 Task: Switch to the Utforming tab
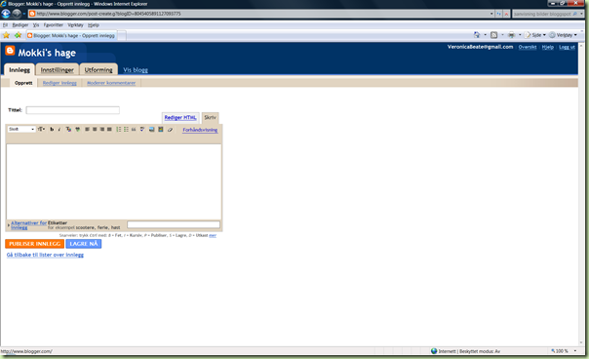(98, 70)
